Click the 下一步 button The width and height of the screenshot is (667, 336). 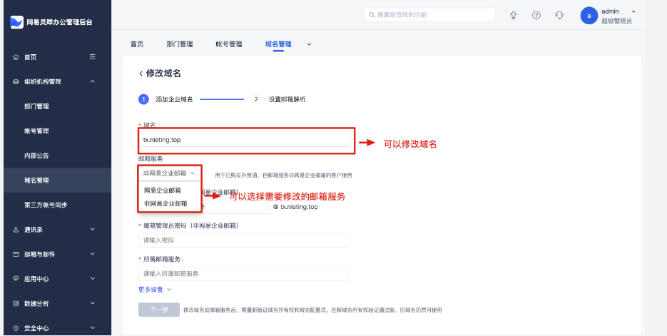point(159,310)
